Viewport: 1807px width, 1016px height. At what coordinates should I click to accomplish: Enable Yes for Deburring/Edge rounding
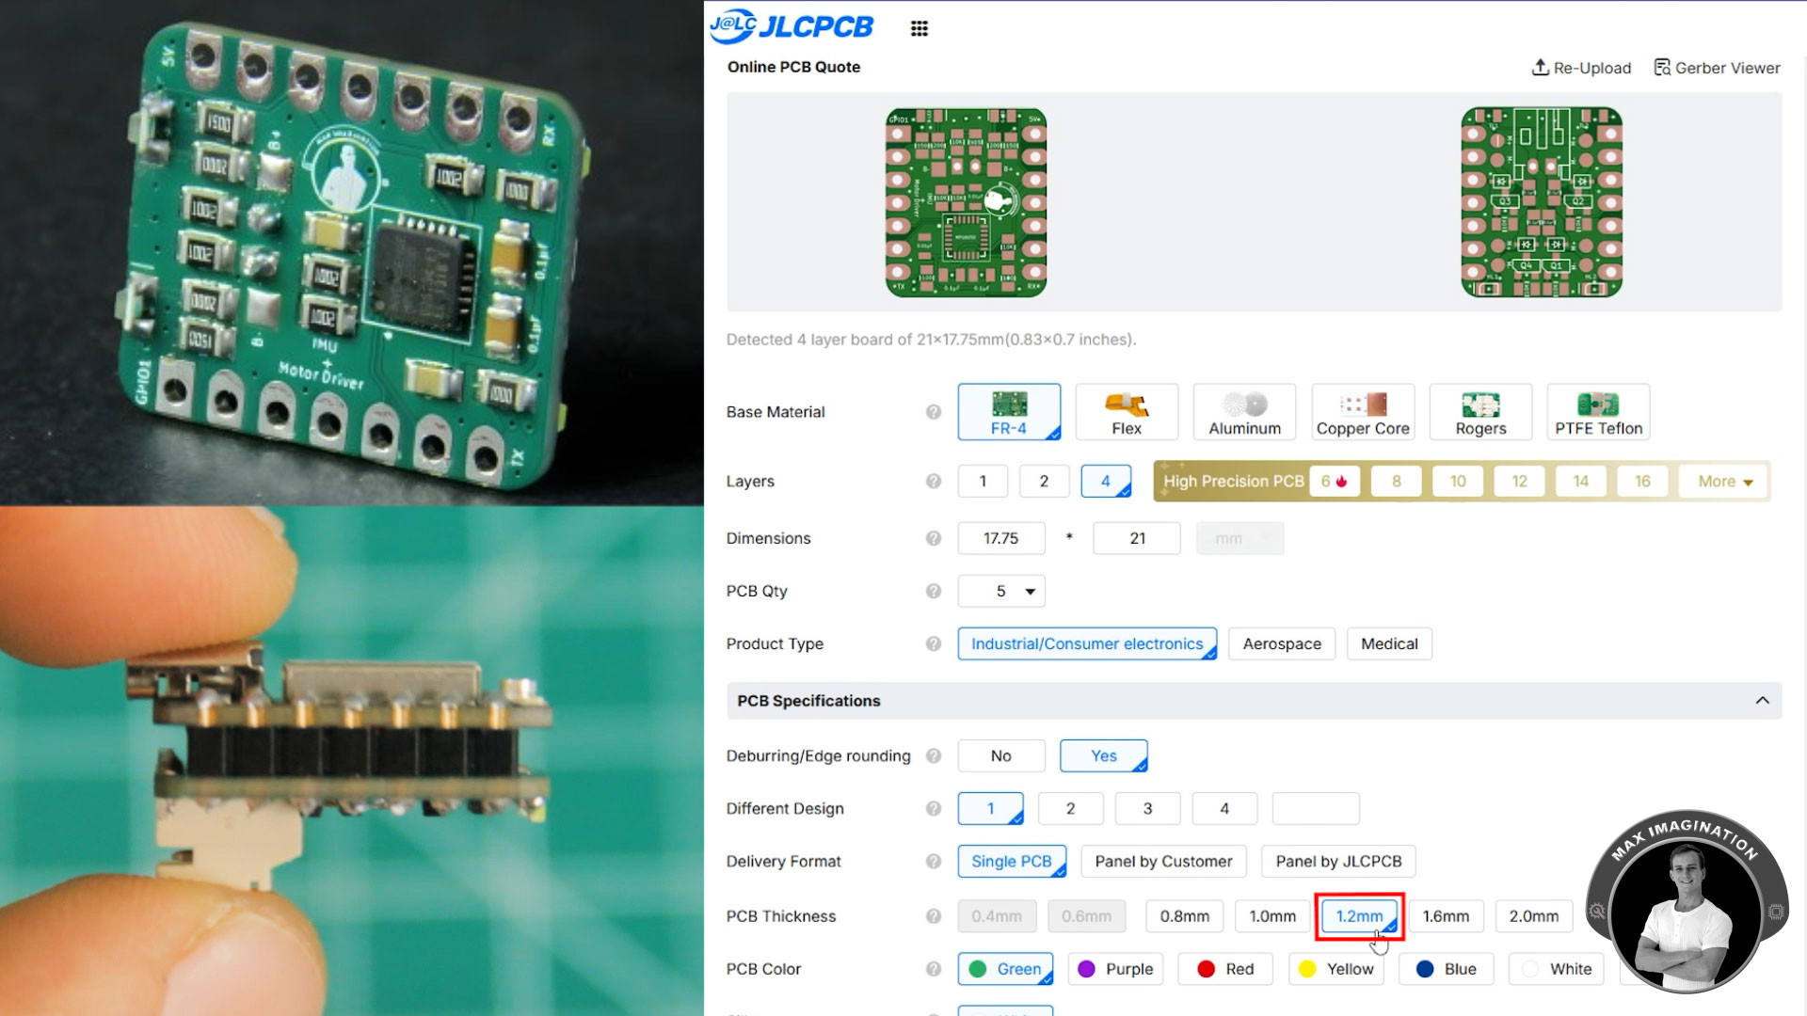[x=1103, y=755]
